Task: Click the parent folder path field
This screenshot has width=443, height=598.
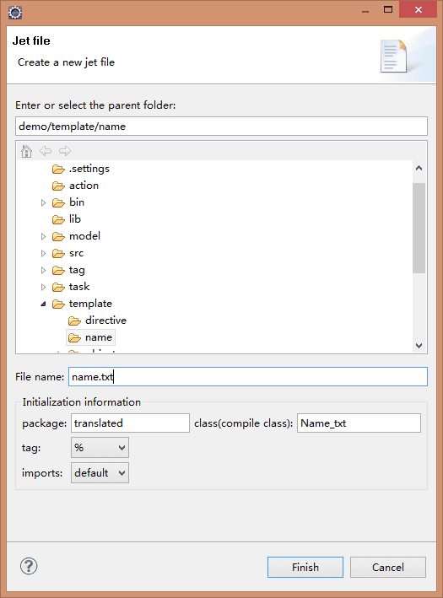Action: (x=221, y=127)
